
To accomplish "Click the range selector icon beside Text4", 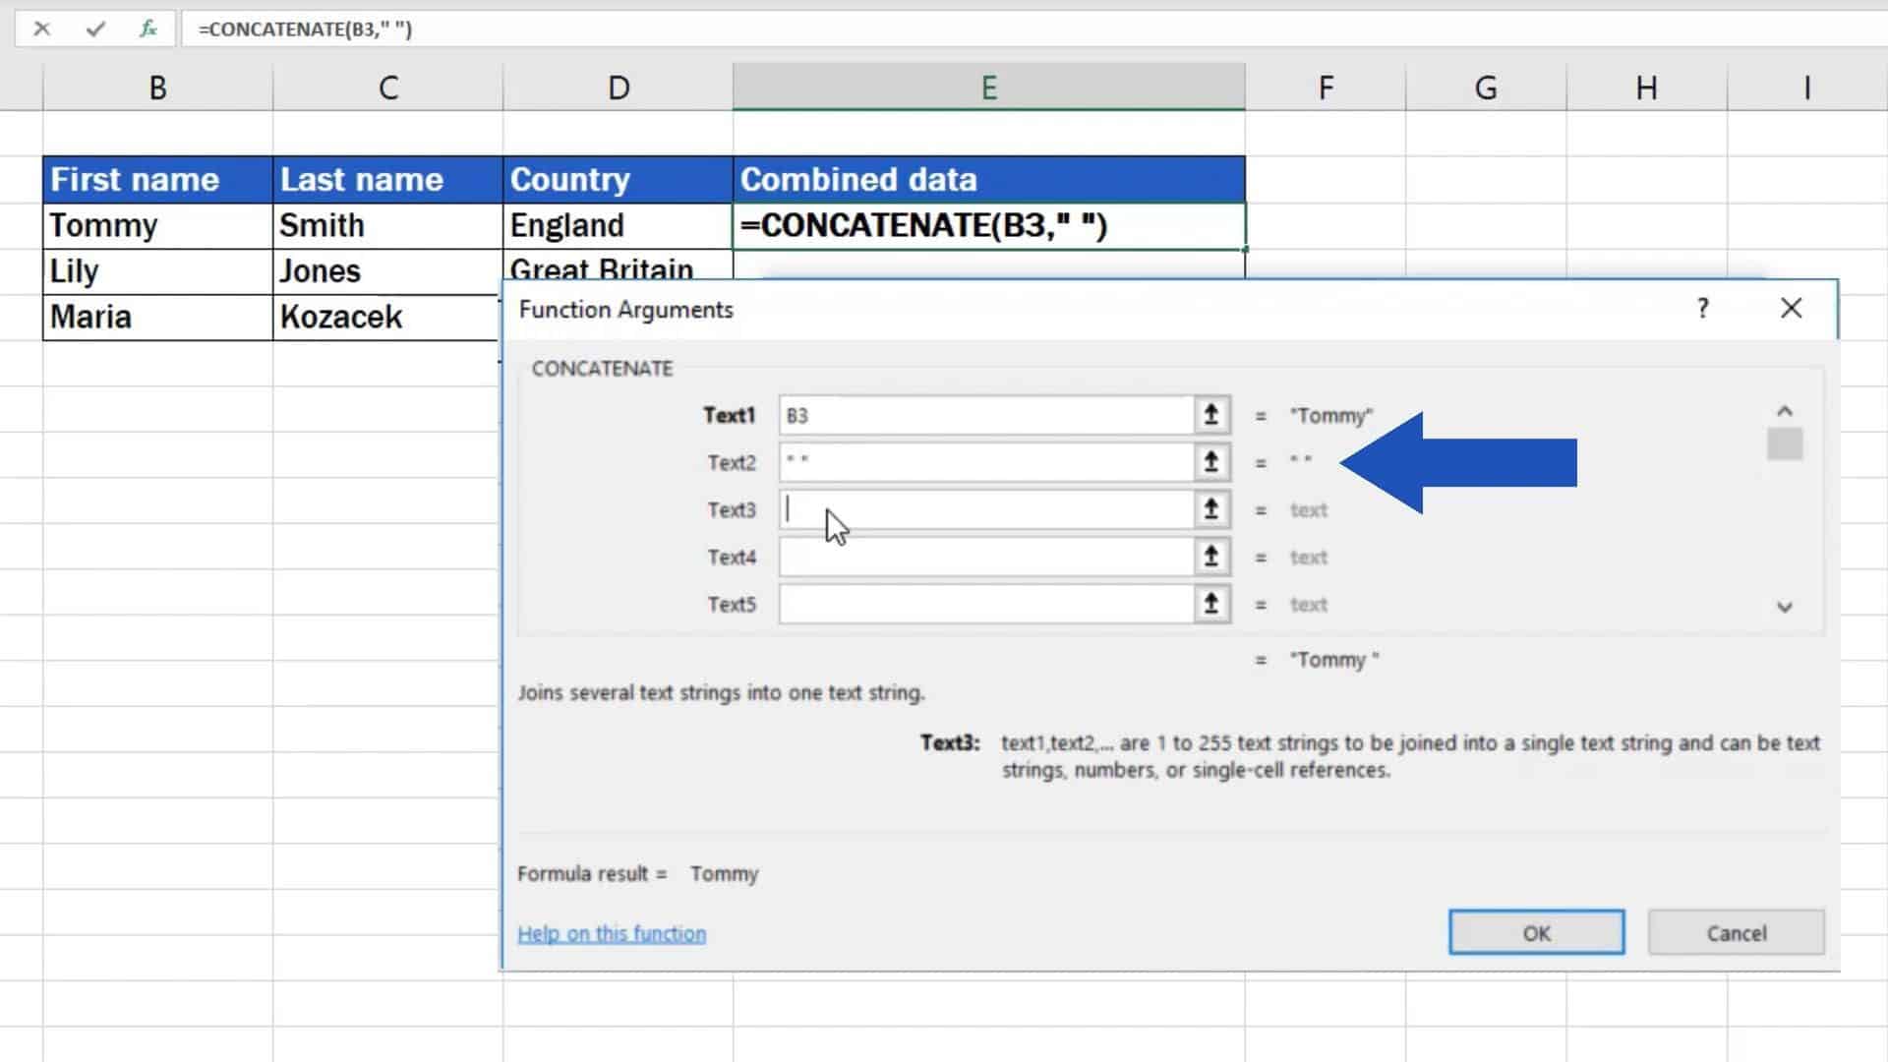I will click(1210, 556).
